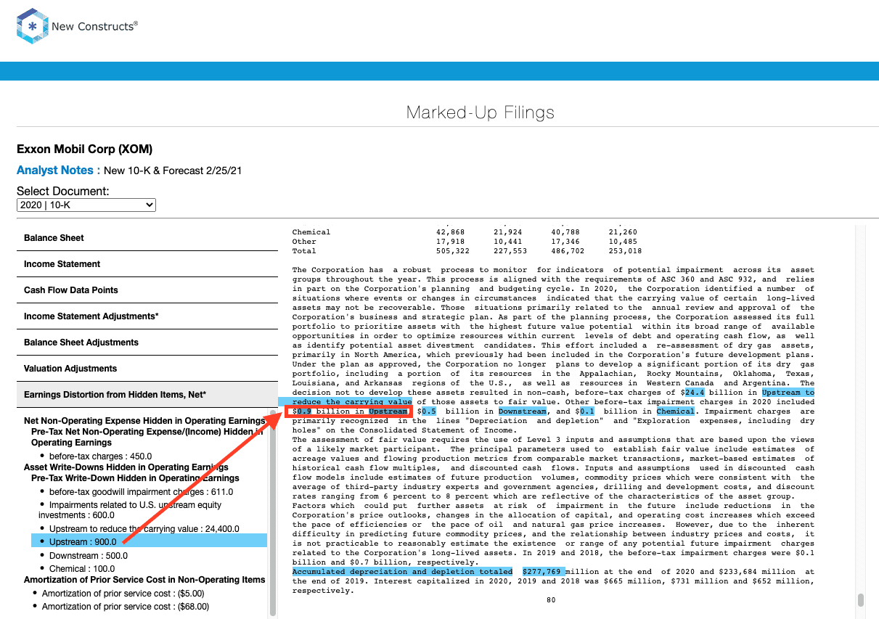Click the document viewer vertical scrollbar thumb
Image resolution: width=879 pixels, height=619 pixels.
tap(860, 599)
